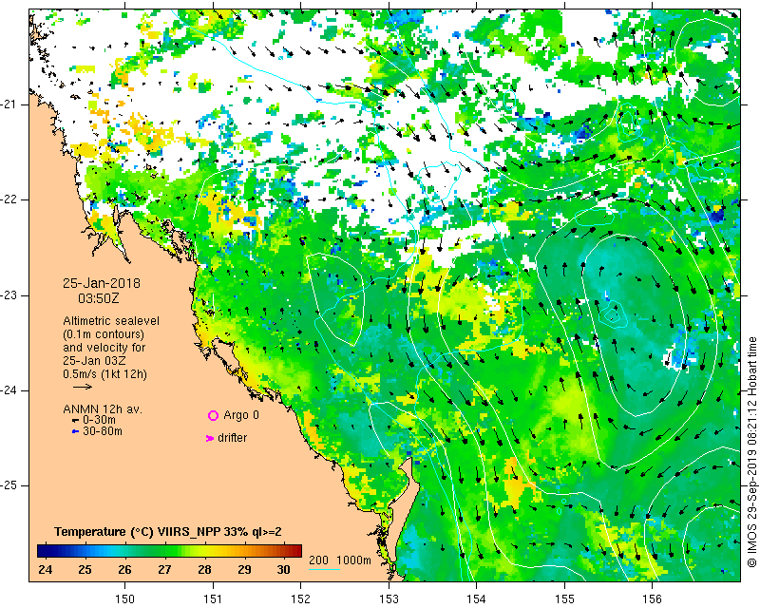Click the green 27°C region of colorbar
The width and height of the screenshot is (760, 608).
coord(164,551)
